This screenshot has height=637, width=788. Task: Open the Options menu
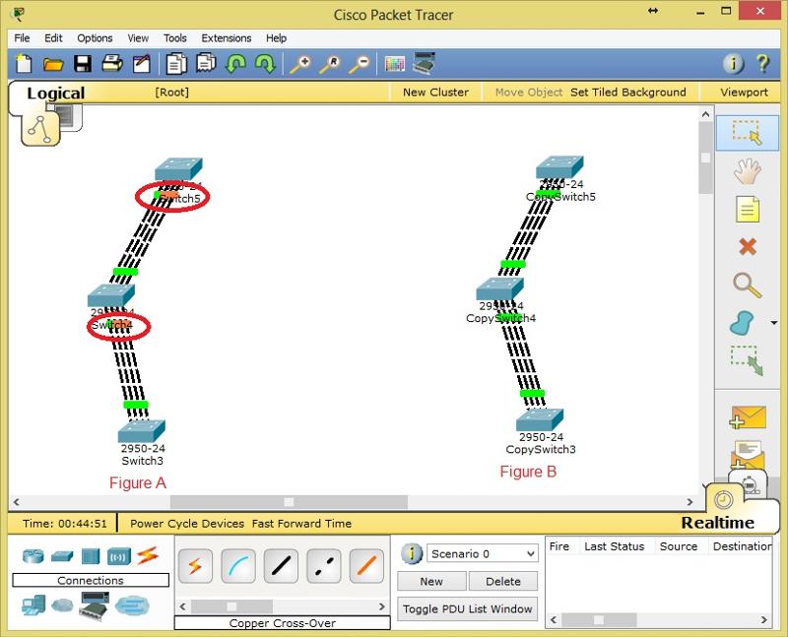click(x=95, y=38)
